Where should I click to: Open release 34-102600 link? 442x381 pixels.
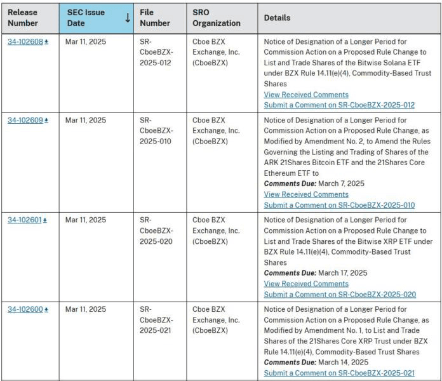point(25,309)
